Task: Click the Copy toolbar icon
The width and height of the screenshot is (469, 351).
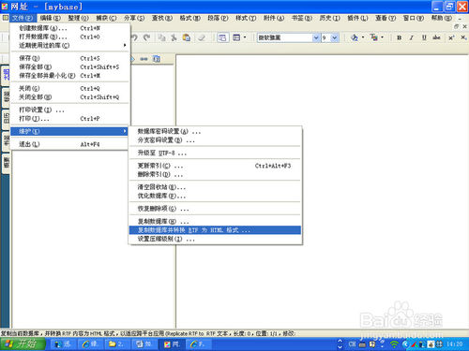Action: click(161, 37)
